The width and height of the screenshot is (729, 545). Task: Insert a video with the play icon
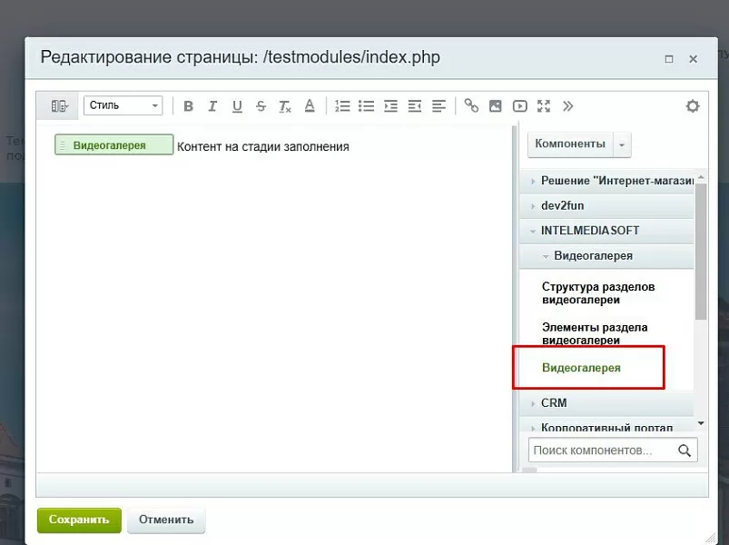pyautogui.click(x=520, y=106)
